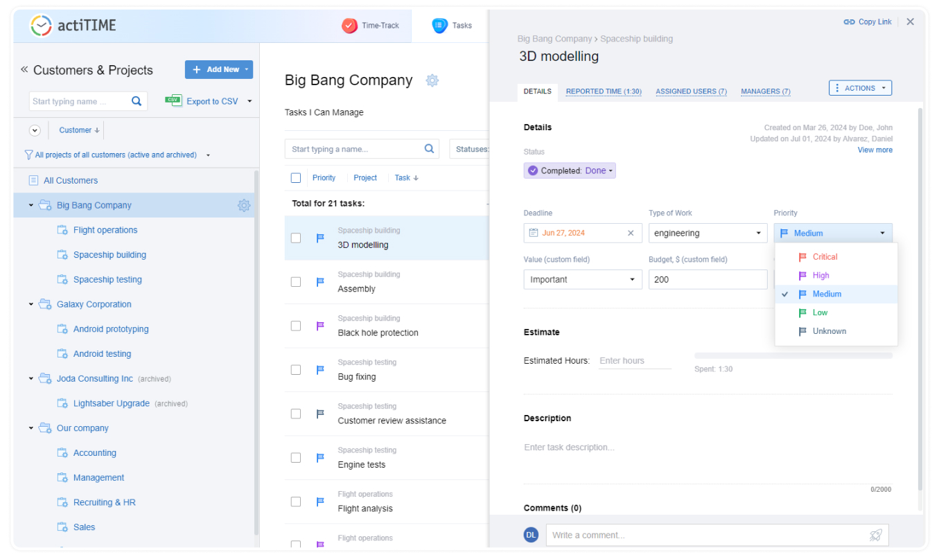Click the actiTIME logo icon
This screenshot has height=557, width=939.
42,26
